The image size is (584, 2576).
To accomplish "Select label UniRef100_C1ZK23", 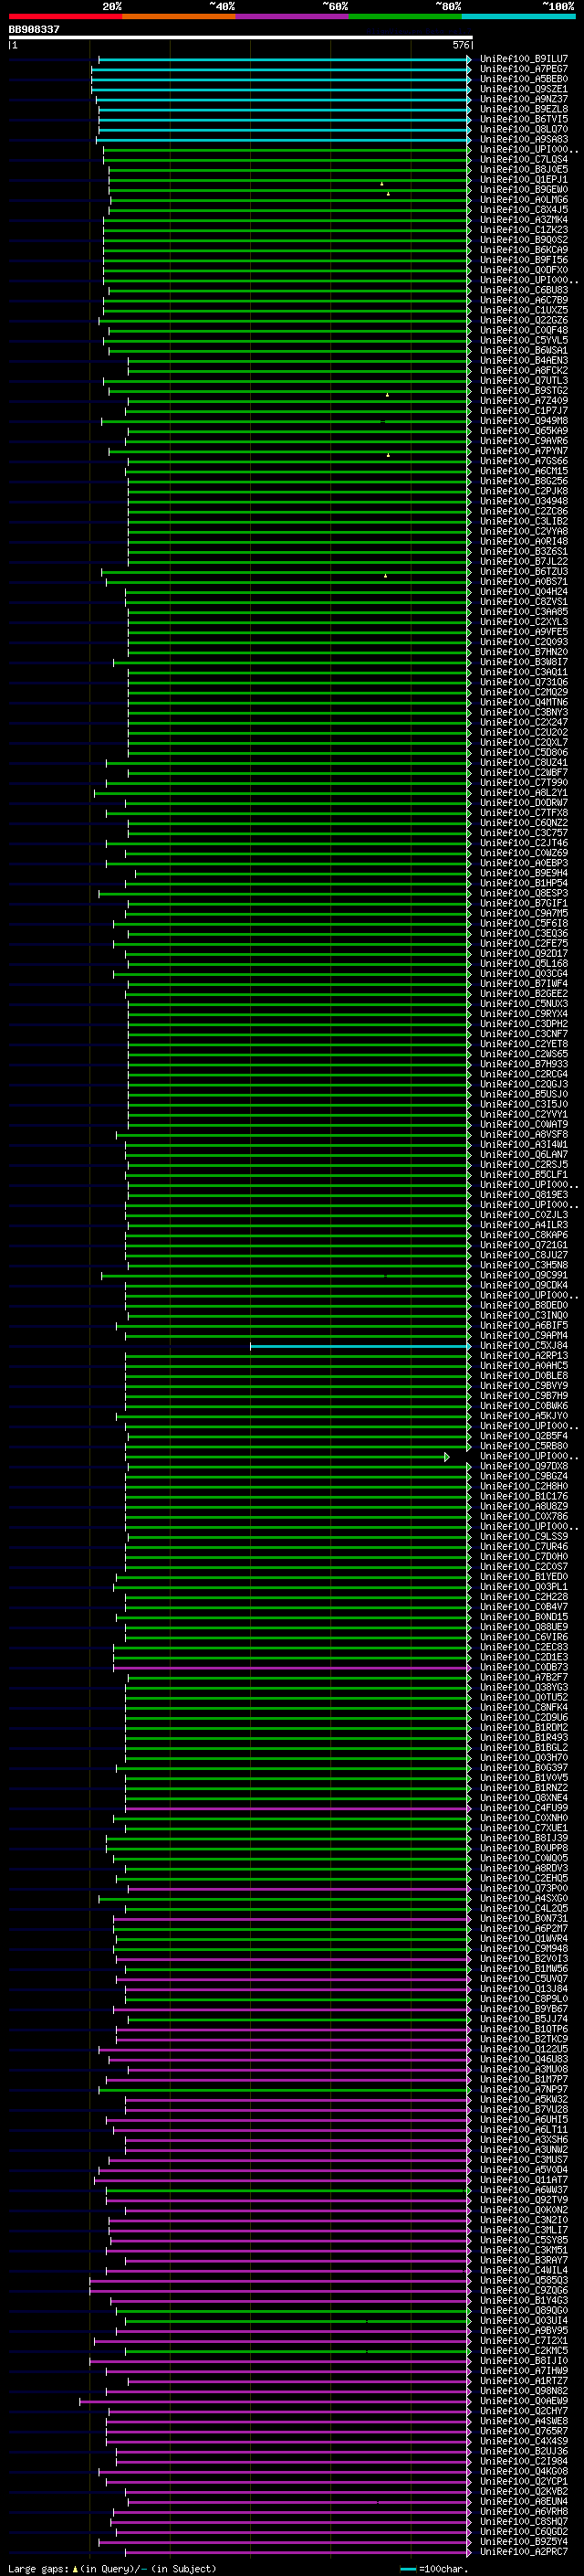I will point(524,230).
